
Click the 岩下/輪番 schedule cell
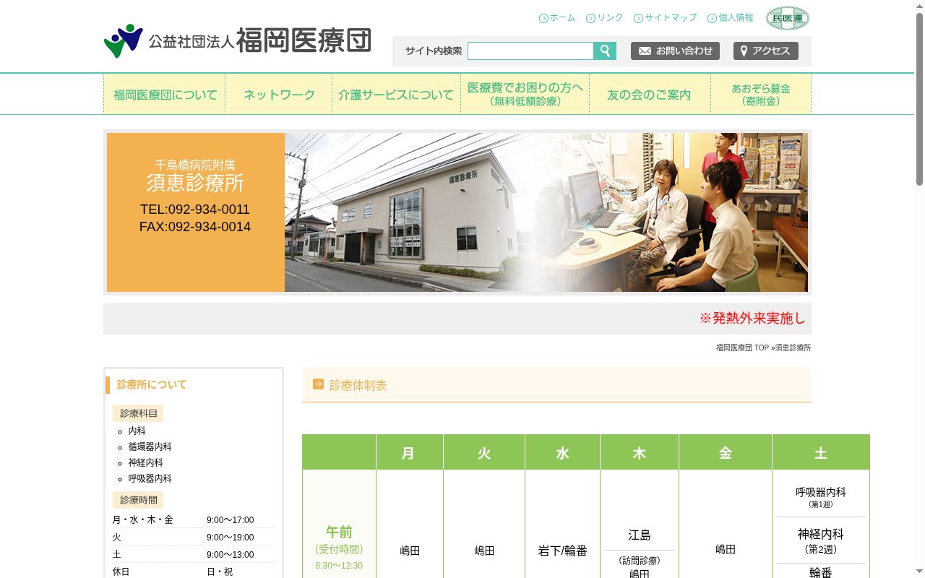562,551
